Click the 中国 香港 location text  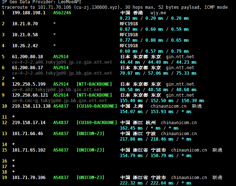click(132, 13)
